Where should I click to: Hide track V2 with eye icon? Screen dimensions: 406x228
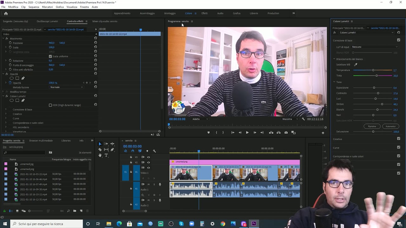tap(148, 162)
